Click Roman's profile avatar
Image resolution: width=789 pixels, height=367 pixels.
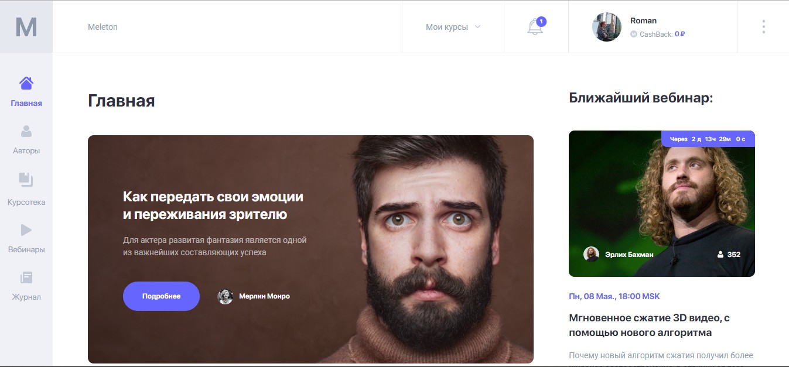point(607,27)
